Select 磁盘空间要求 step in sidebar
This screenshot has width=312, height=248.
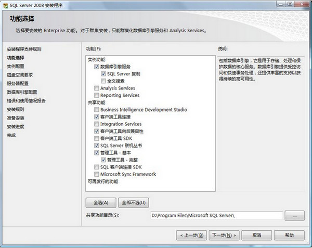click(20, 75)
